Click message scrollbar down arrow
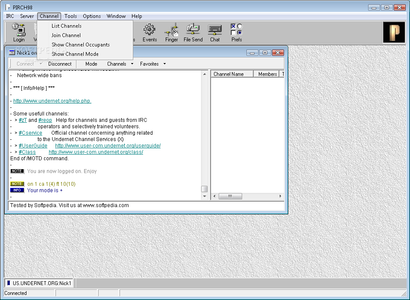 point(205,196)
